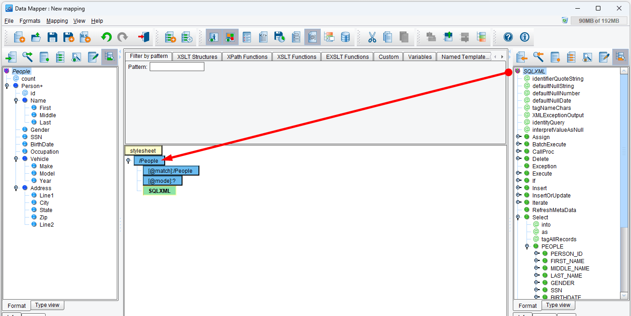Click the XLS document icon in toolbar
The width and height of the screenshot is (631, 316).
tap(85, 37)
